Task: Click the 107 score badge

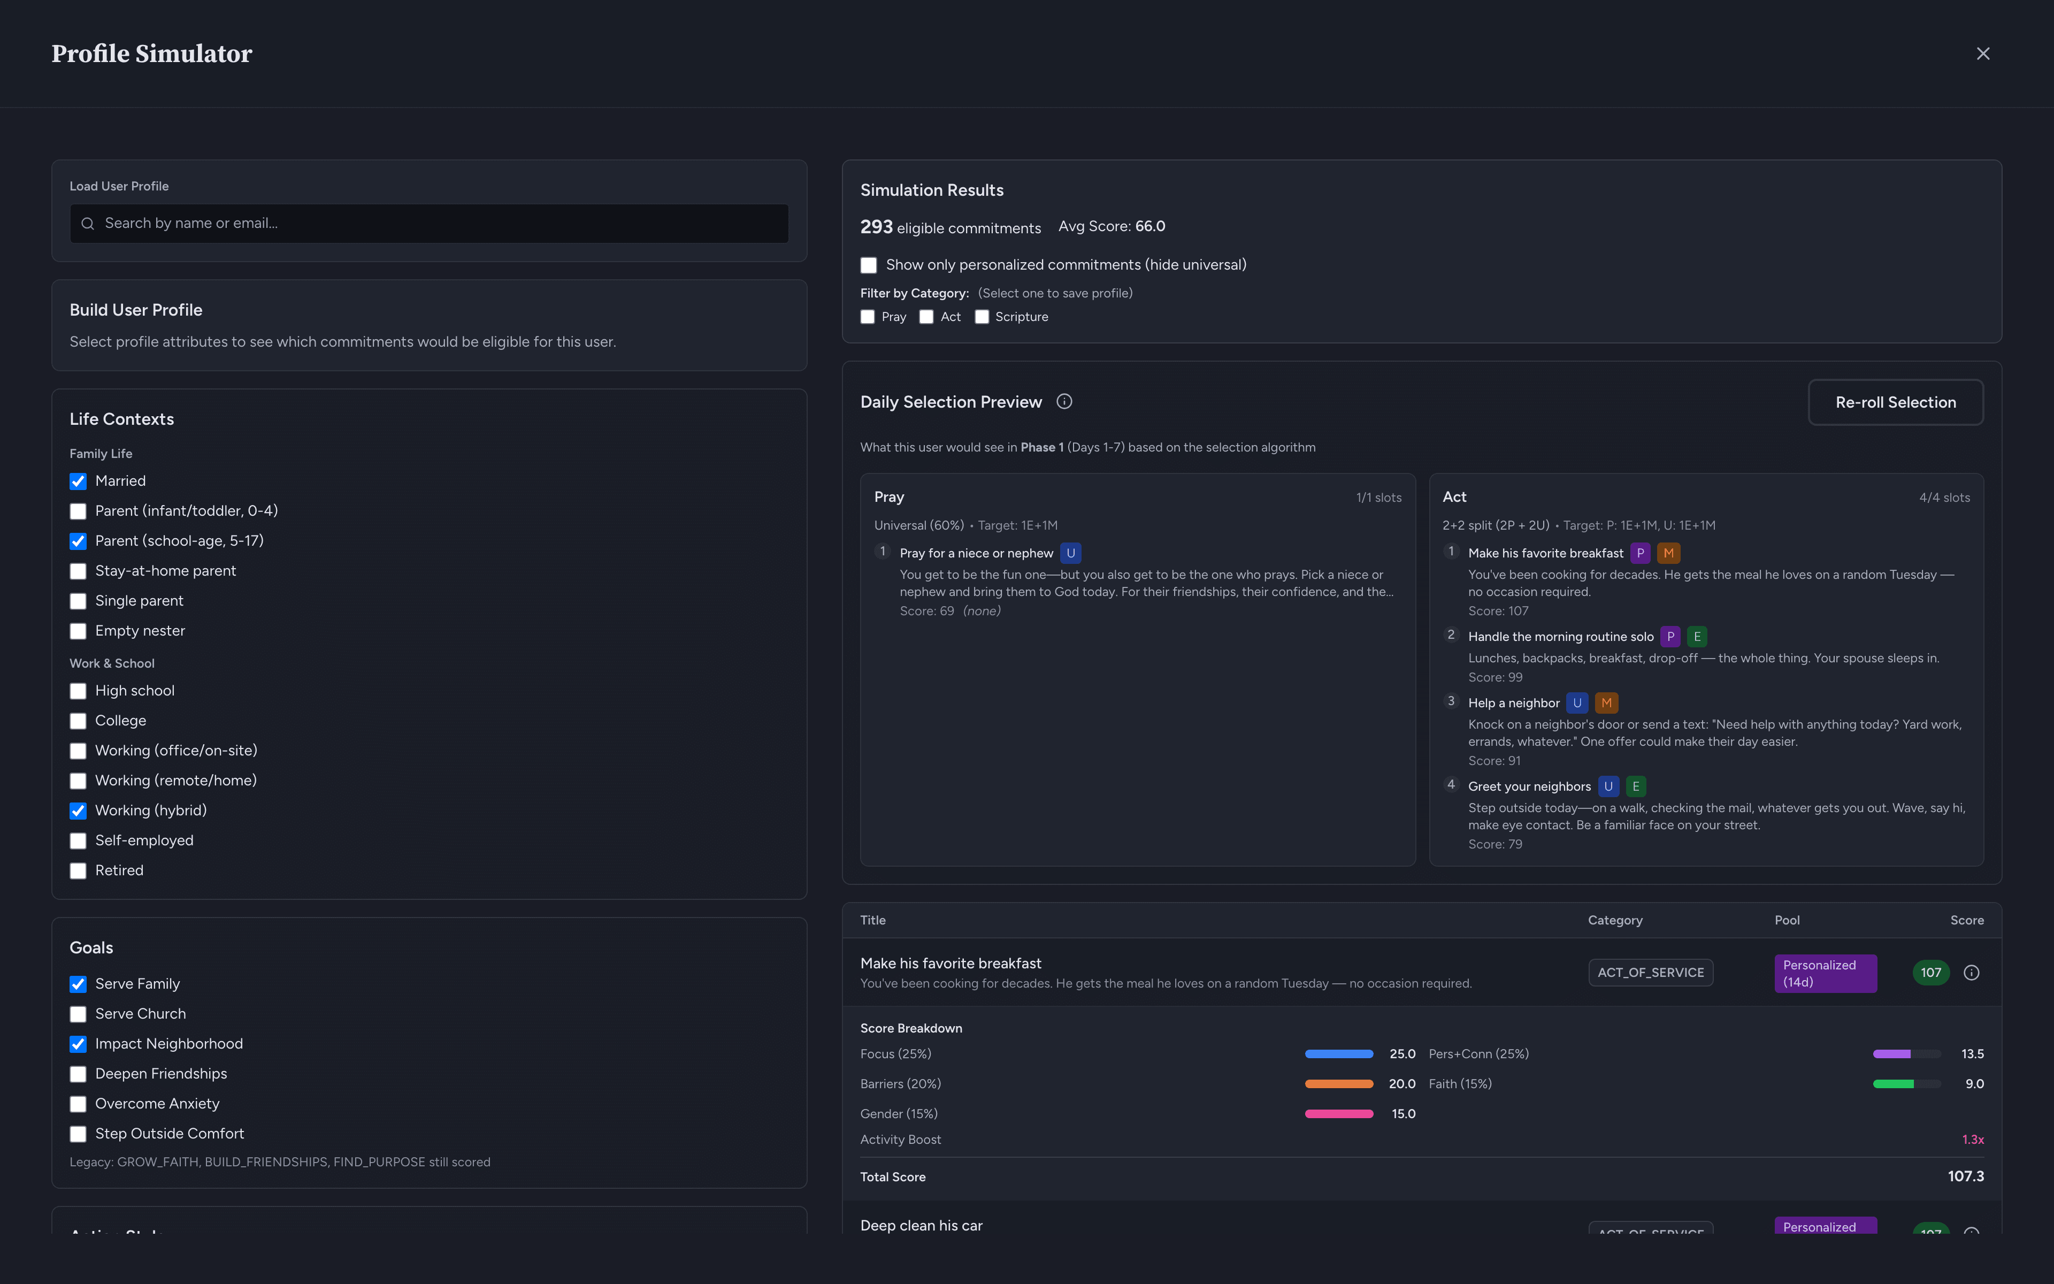Action: tap(1931, 972)
